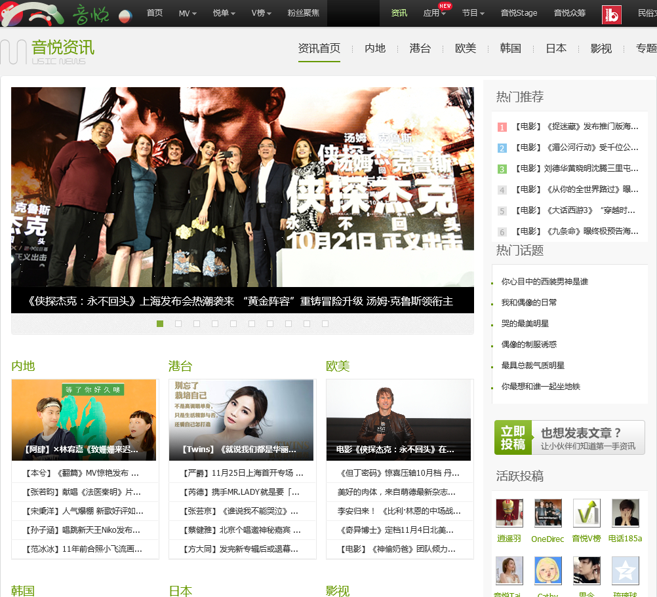Expand the 节目 dropdown menu
This screenshot has width=657, height=597.
coord(473,13)
